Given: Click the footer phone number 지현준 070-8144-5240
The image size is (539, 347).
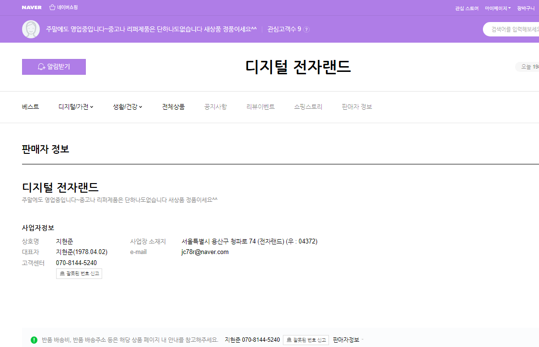Looking at the screenshot, I should point(252,340).
